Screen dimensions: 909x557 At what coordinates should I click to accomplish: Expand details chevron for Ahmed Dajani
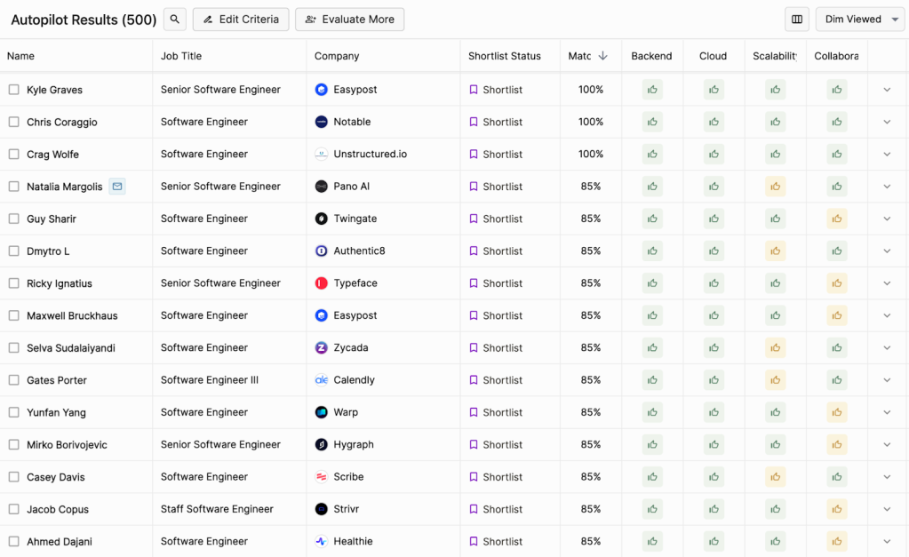pyautogui.click(x=886, y=542)
